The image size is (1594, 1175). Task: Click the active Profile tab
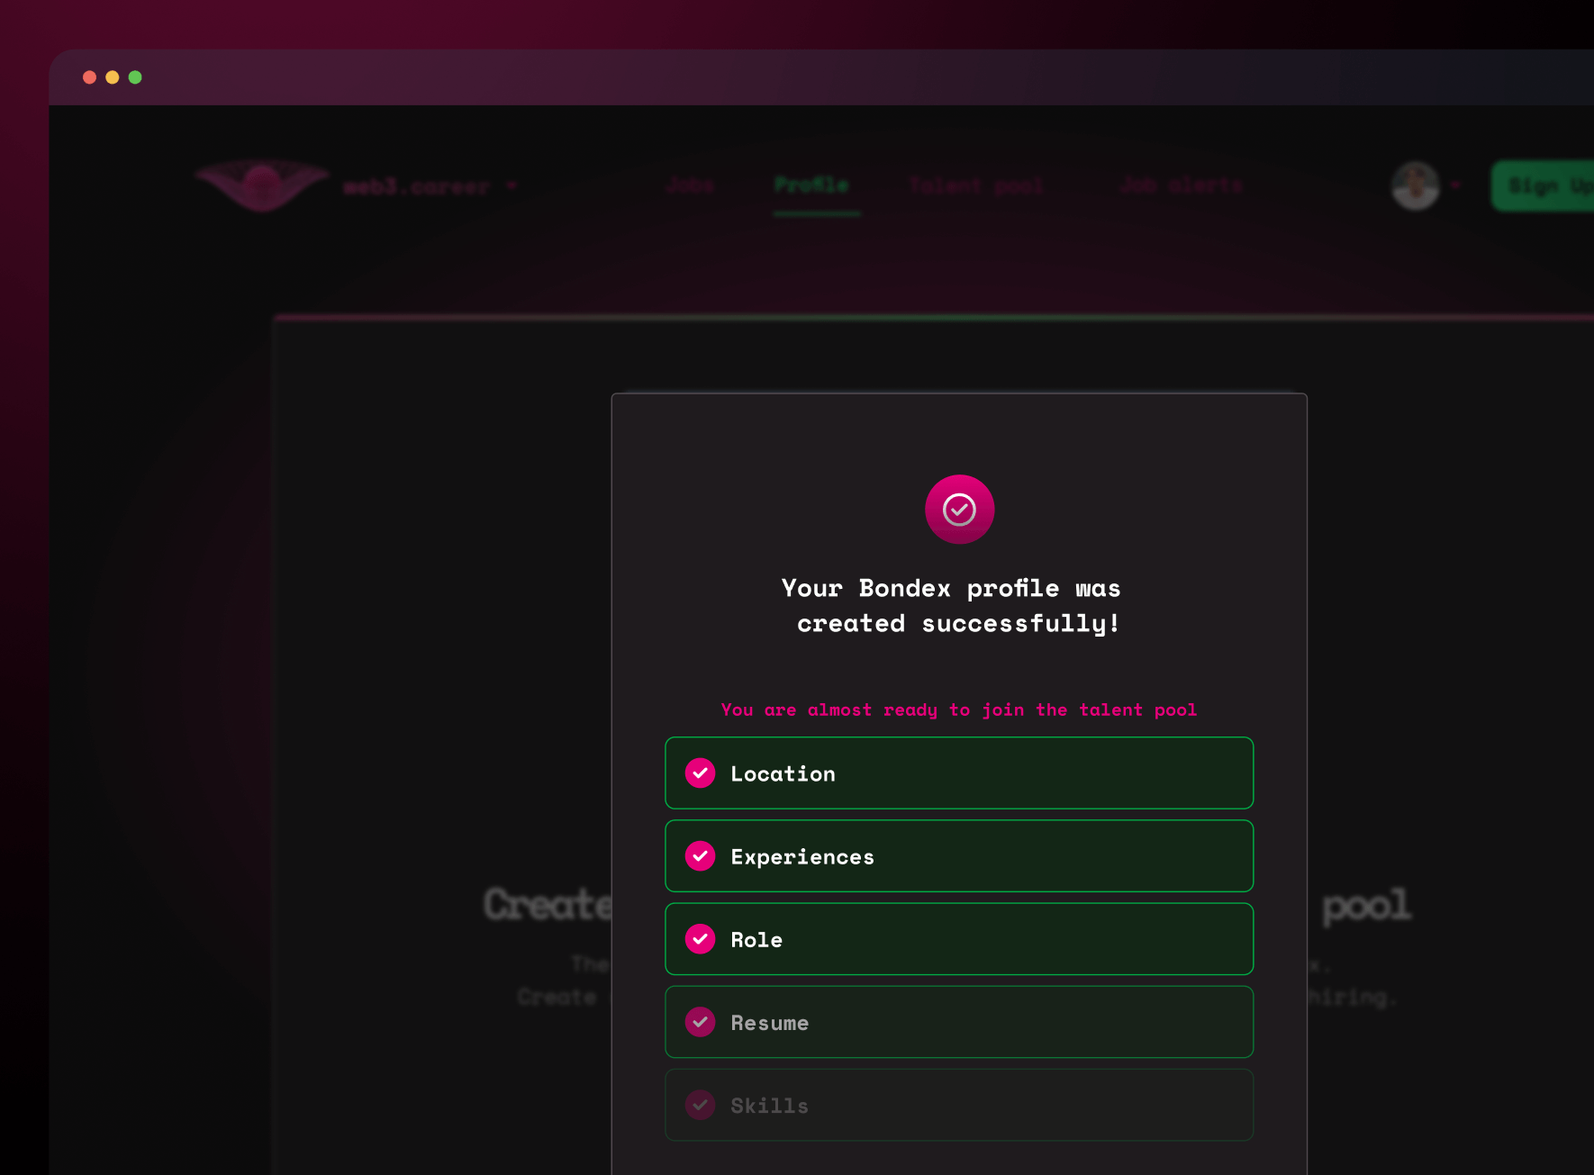[811, 185]
